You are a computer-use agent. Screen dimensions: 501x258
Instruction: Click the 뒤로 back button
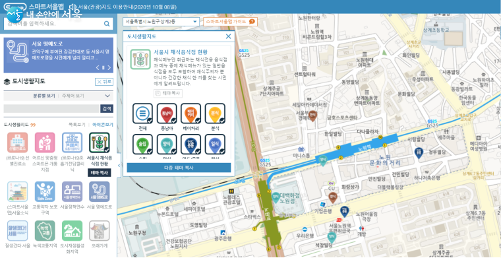coord(104,82)
